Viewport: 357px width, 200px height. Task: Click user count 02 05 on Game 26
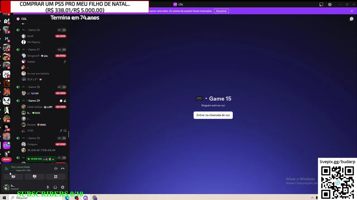(x=62, y=30)
